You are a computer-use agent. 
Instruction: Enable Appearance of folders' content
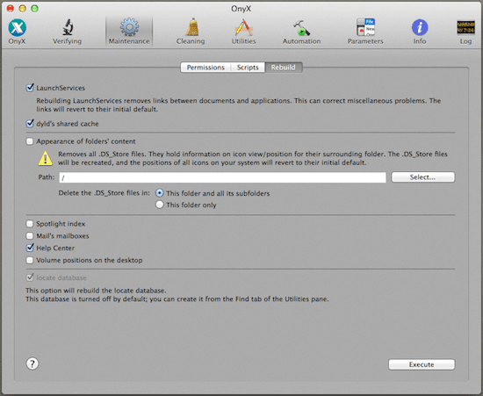[x=30, y=141]
